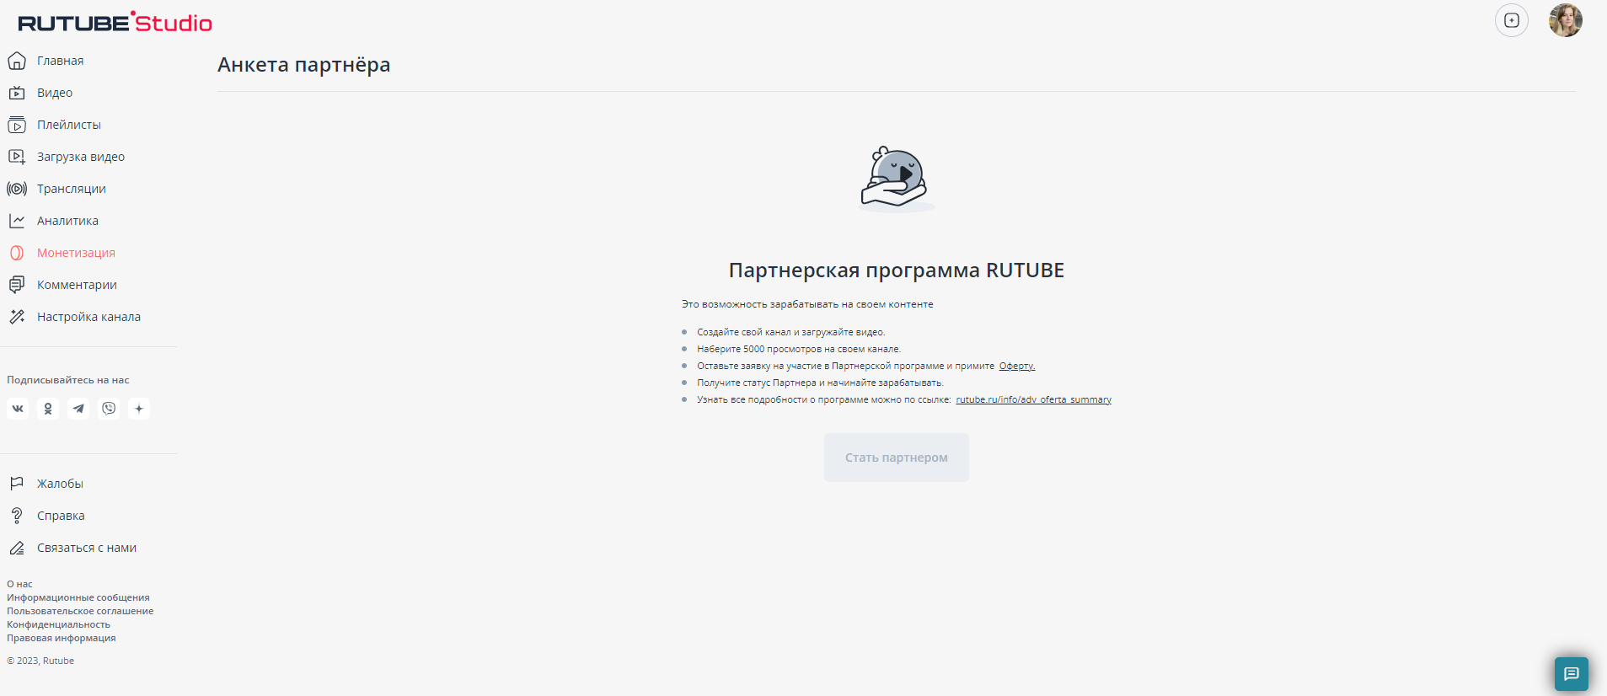Click the Стать партнером button
The width and height of the screenshot is (1607, 696).
point(897,458)
